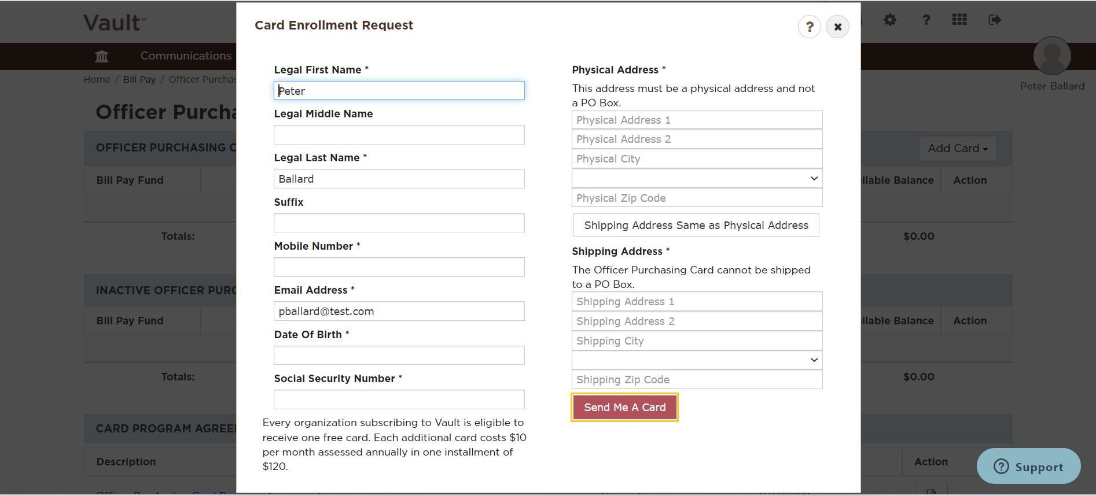The width and height of the screenshot is (1096, 496).
Task: Click the Send Me A Card button
Action: coord(624,408)
